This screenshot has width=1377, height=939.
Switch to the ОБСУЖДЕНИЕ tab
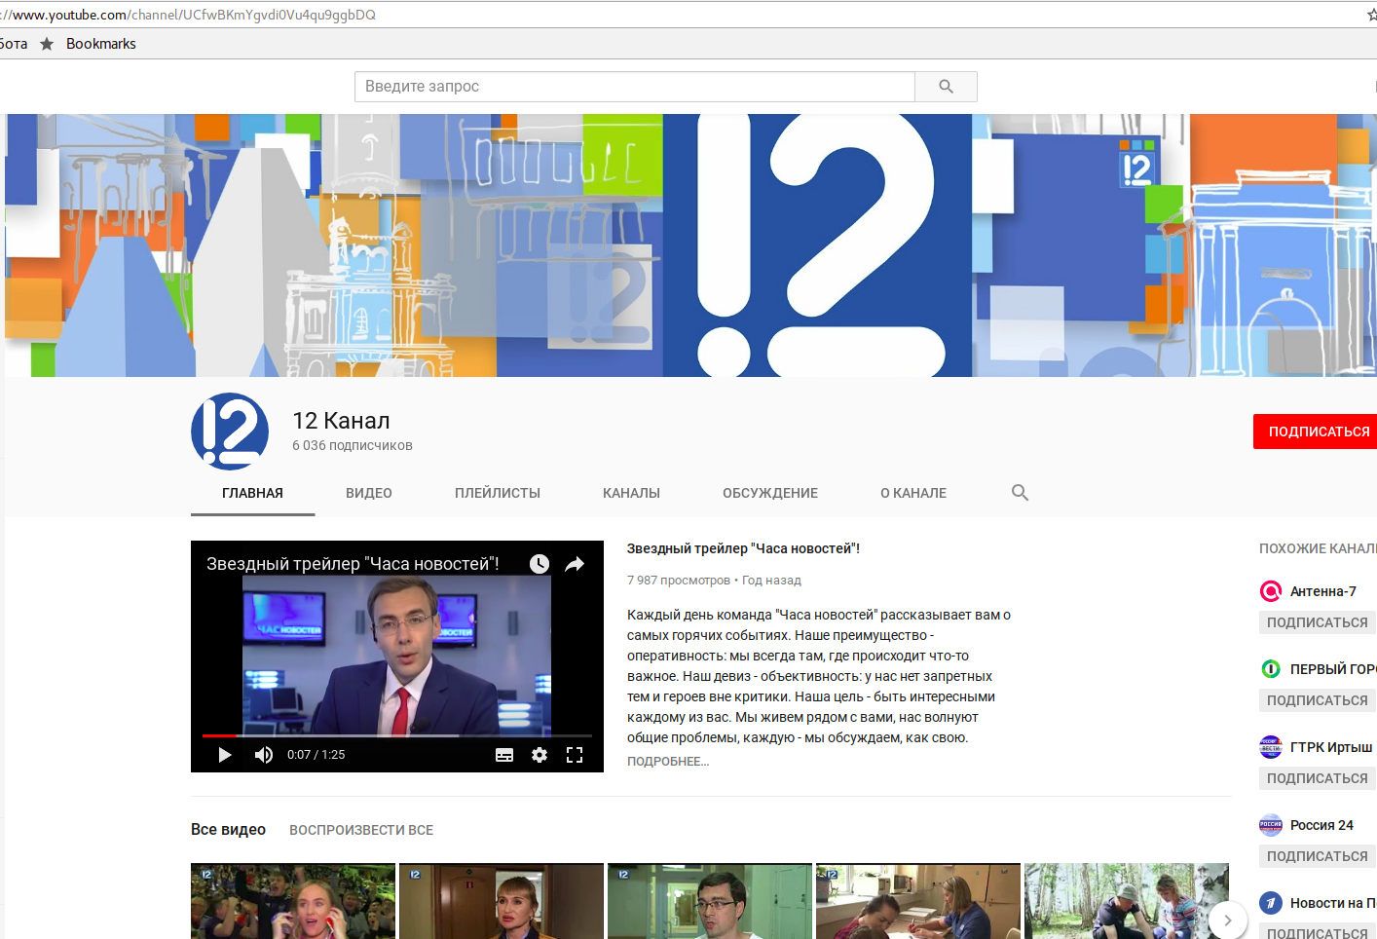click(770, 493)
